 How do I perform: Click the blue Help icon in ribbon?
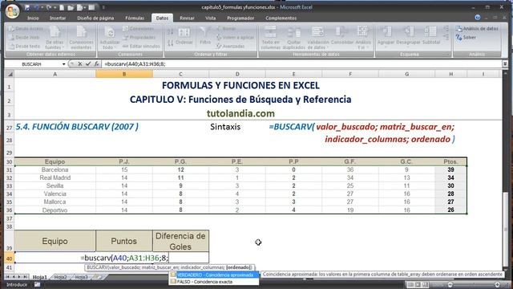click(478, 18)
